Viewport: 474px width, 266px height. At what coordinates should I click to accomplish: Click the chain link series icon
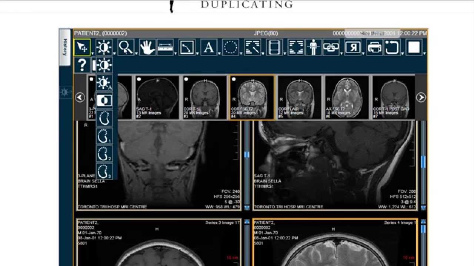click(331, 47)
